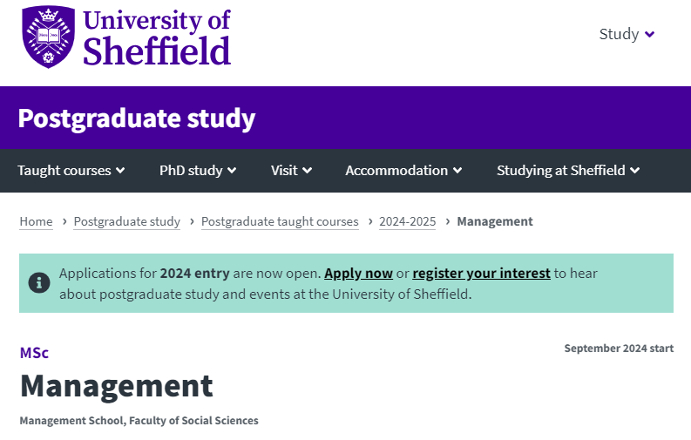
Task: Open the Visit navigation item
Action: click(291, 171)
